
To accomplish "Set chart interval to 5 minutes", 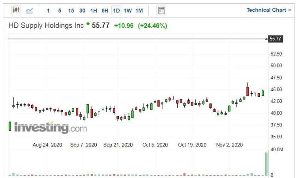I will [60, 11].
